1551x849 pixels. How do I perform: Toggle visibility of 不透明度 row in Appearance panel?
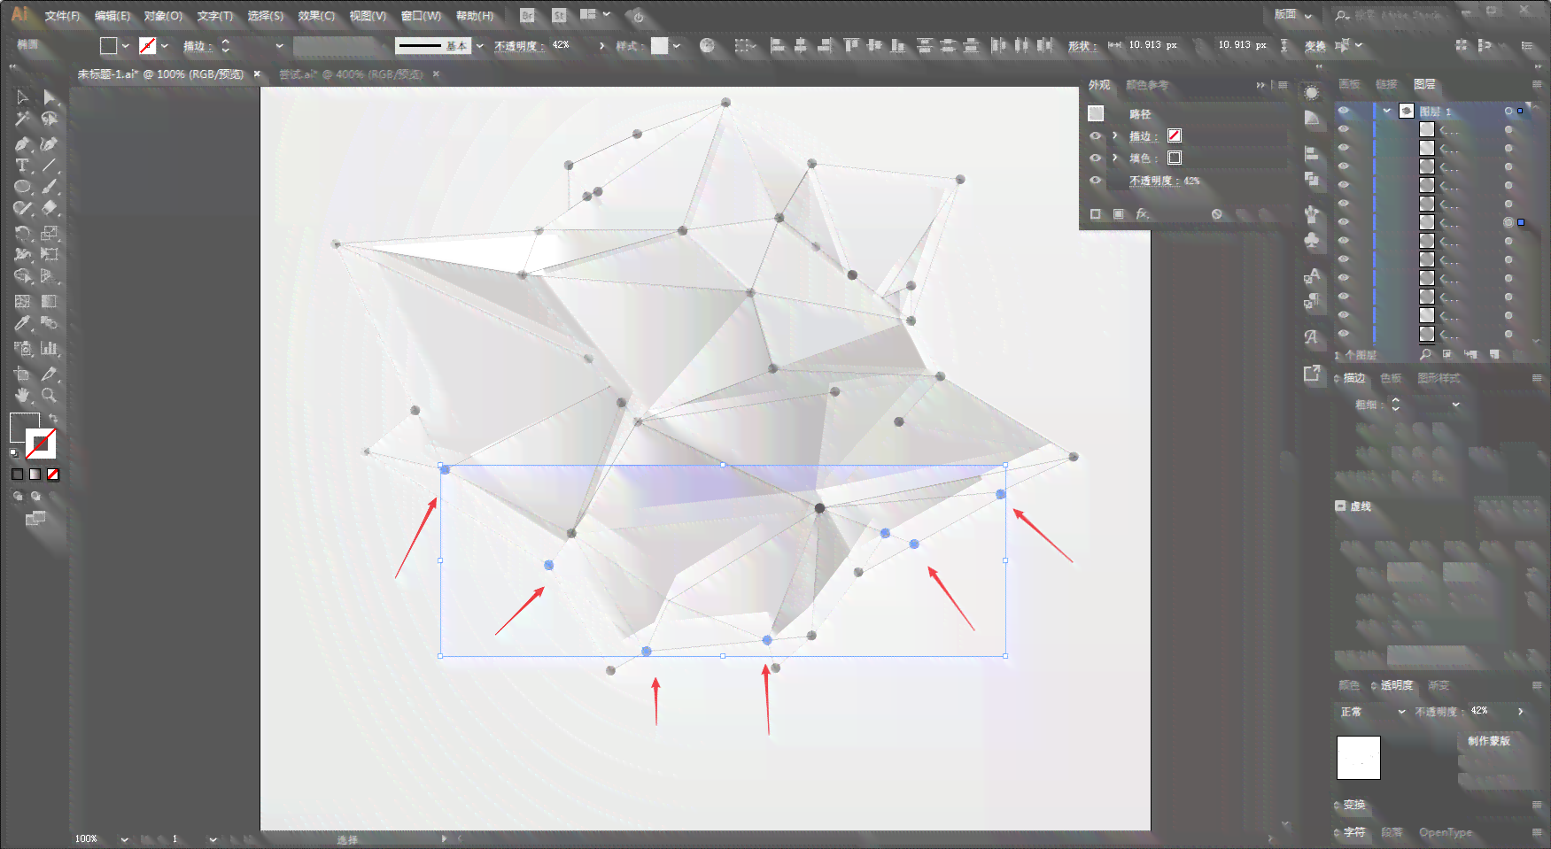[x=1096, y=180]
